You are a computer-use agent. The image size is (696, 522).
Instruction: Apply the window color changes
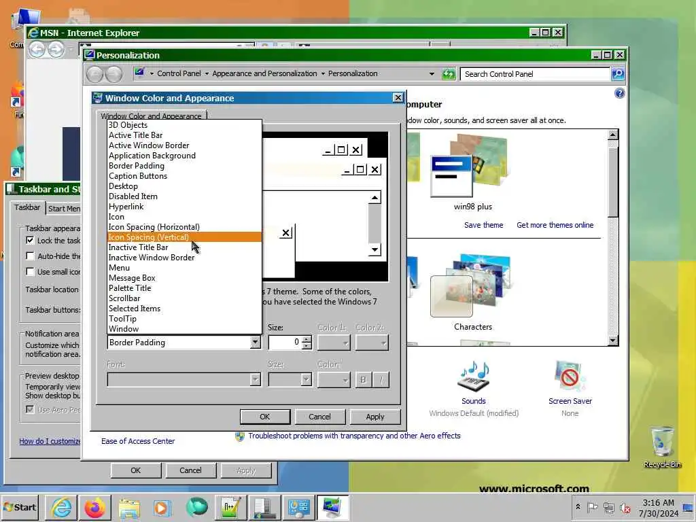[375, 417]
